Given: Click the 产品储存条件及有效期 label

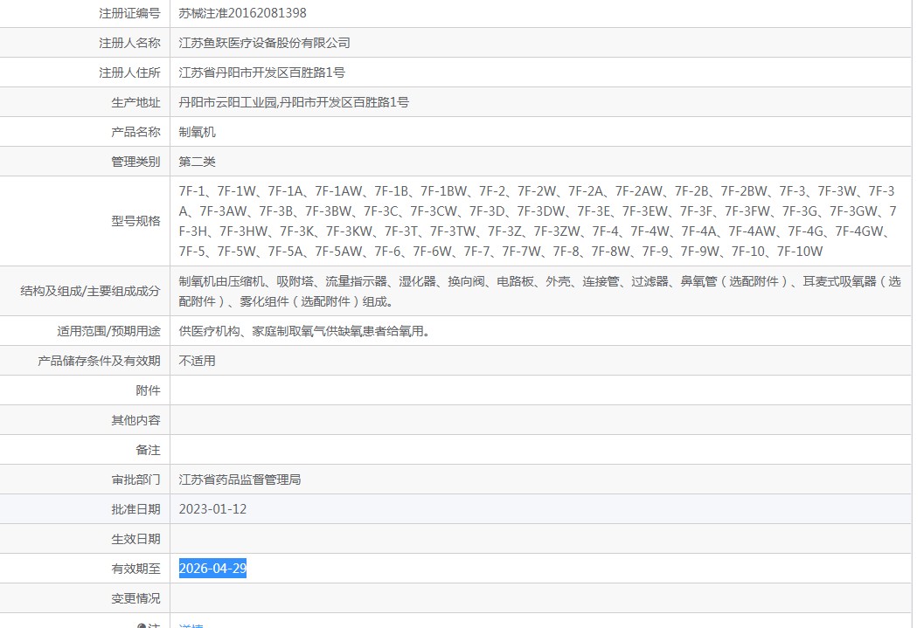Looking at the screenshot, I should (99, 361).
